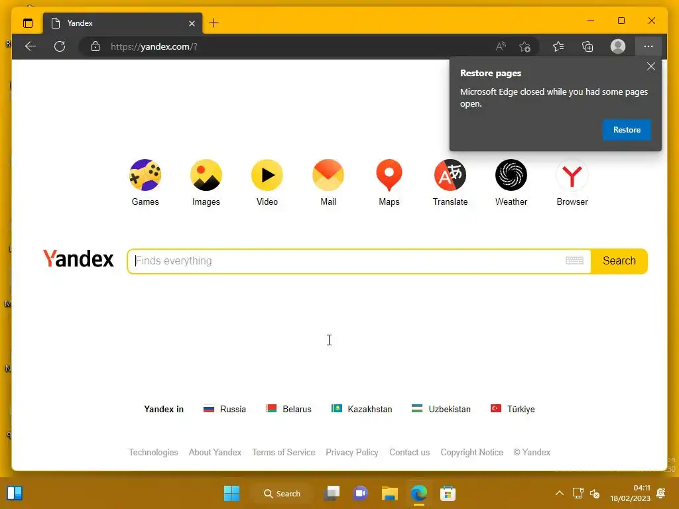Open Yandex Translate service icon

click(450, 175)
